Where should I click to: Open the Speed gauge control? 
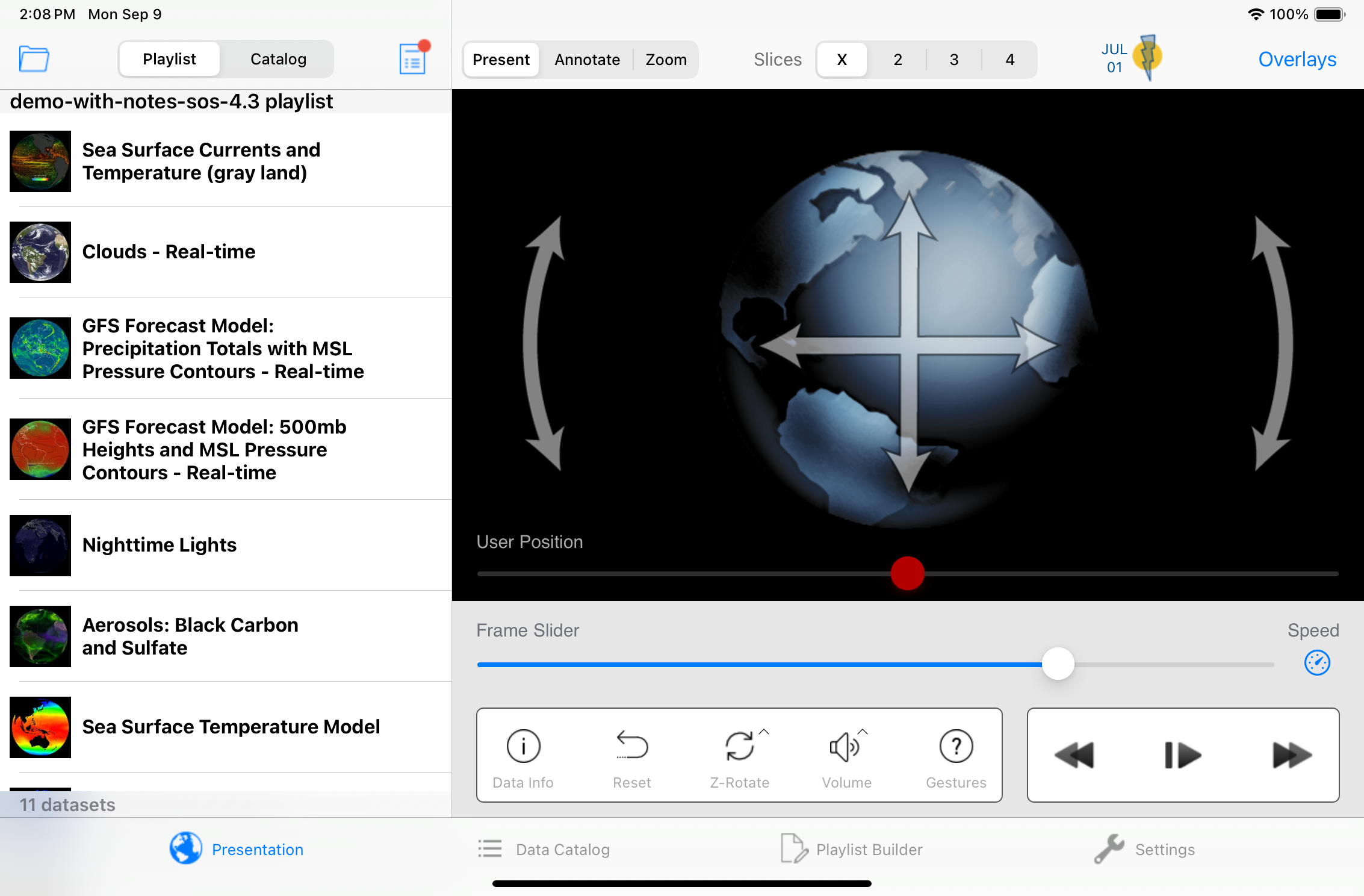[x=1317, y=663]
